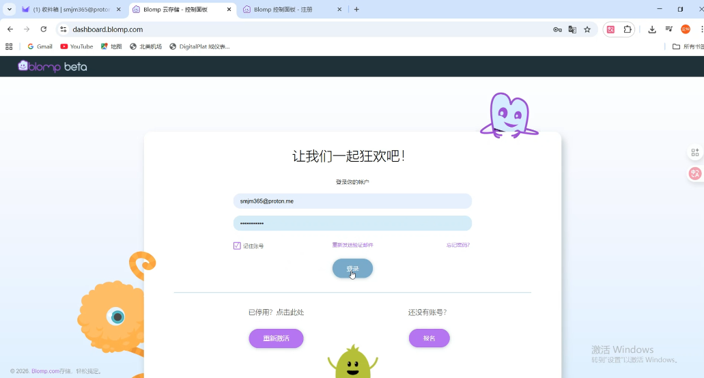Switch to the Proton Mail inbox tab
Image resolution: width=704 pixels, height=378 pixels.
tap(70, 10)
